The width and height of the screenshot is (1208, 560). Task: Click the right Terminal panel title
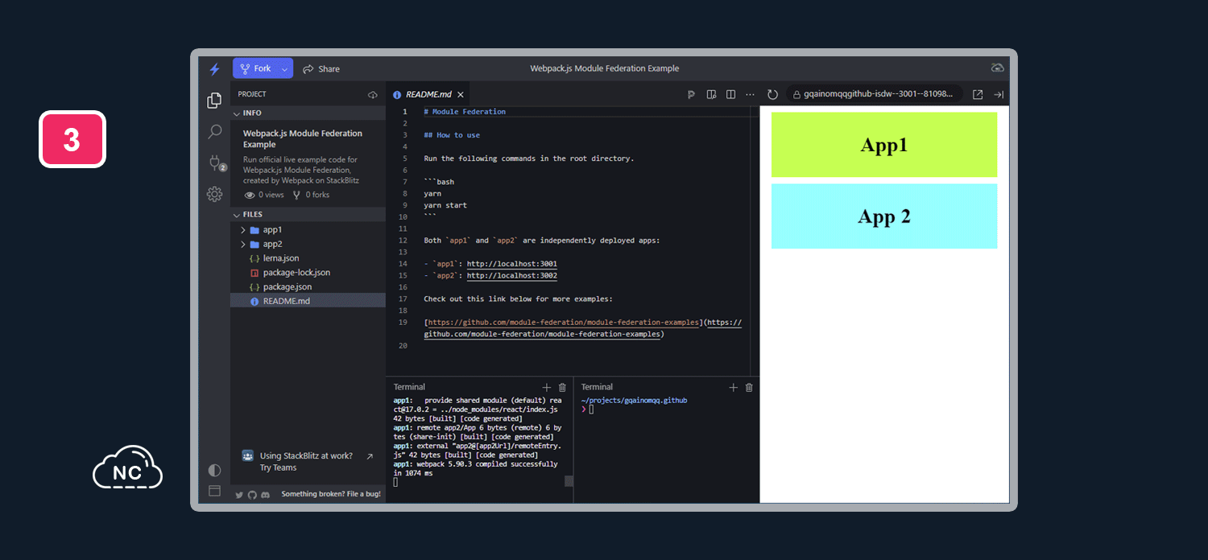(597, 387)
